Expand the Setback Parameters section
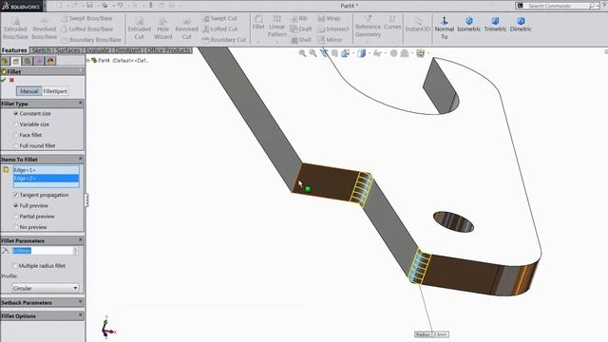Image resolution: width=608 pixels, height=342 pixels. coord(81,302)
